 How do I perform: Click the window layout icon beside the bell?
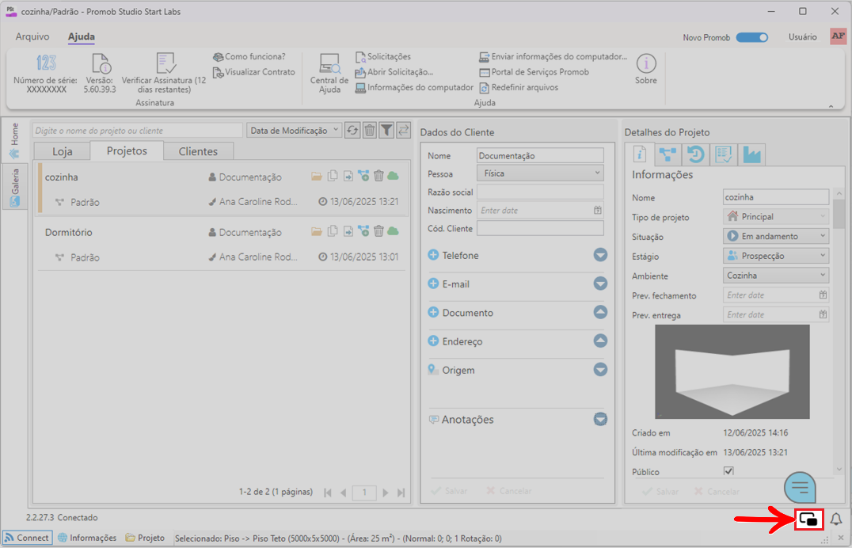click(x=809, y=519)
